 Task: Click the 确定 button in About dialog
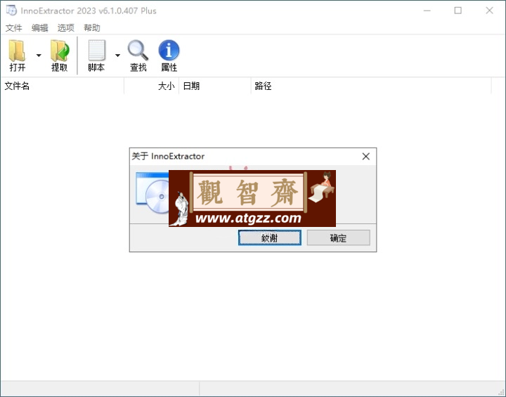point(338,238)
